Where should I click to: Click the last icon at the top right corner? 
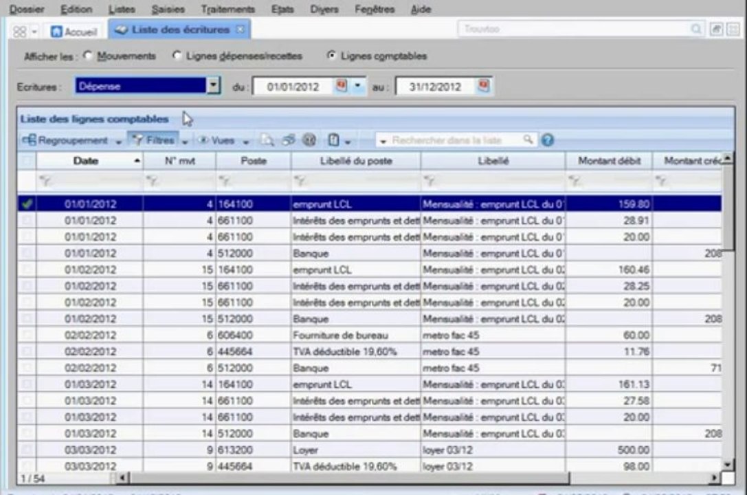[733, 30]
